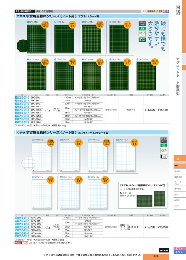
Task: Click the blue 中 school-level icon
Action: (167, 11)
